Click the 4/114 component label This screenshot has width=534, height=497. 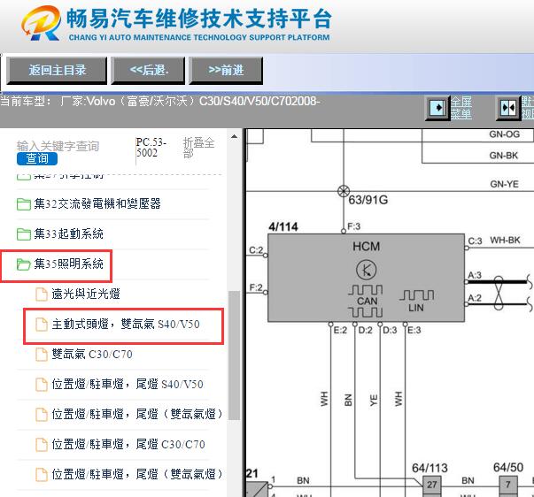point(283,226)
